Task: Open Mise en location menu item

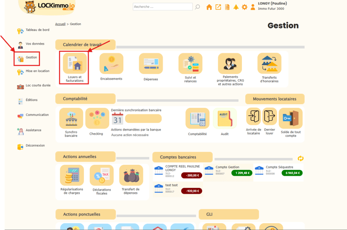Action: (37, 71)
